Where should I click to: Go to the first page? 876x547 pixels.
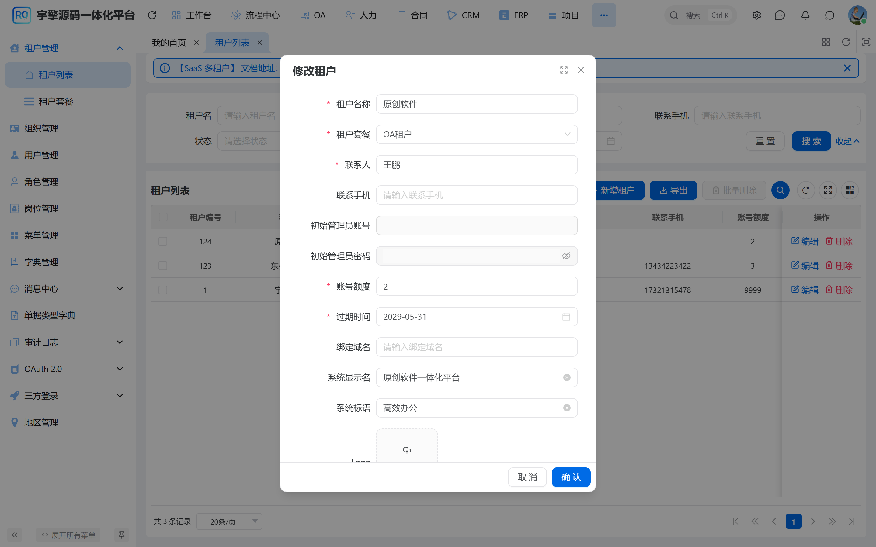[735, 521]
